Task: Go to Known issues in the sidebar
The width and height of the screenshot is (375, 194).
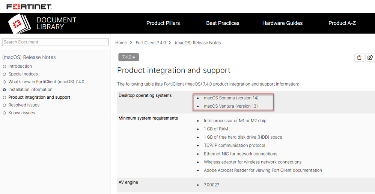Action: pyautogui.click(x=22, y=113)
